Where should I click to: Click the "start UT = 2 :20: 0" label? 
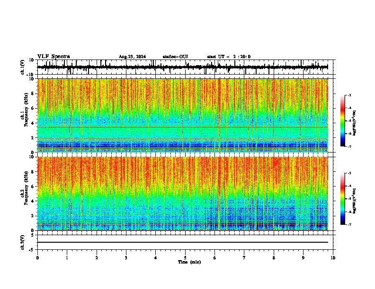(x=229, y=57)
